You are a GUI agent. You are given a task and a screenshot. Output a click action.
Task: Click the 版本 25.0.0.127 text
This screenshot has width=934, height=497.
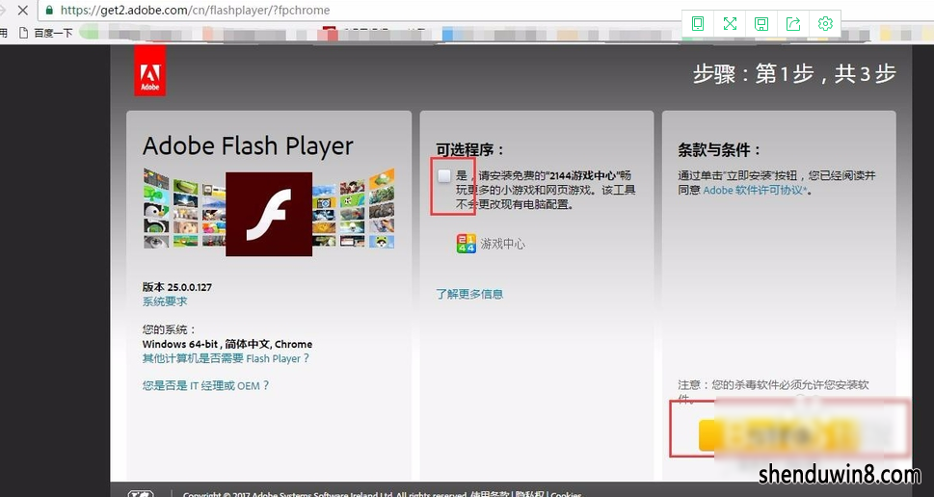click(x=177, y=287)
